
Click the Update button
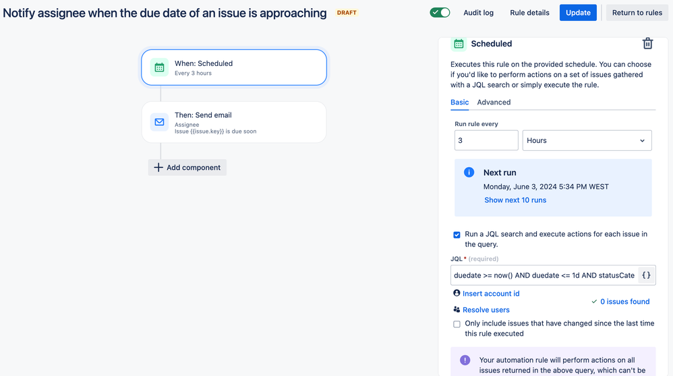(x=578, y=12)
